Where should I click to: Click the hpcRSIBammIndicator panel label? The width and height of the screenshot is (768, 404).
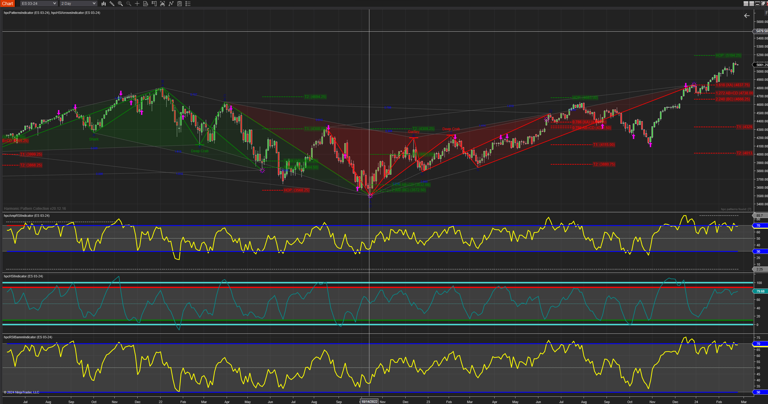pos(28,337)
